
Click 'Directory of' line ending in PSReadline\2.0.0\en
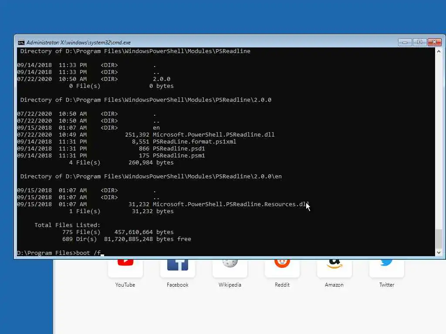pos(151,177)
